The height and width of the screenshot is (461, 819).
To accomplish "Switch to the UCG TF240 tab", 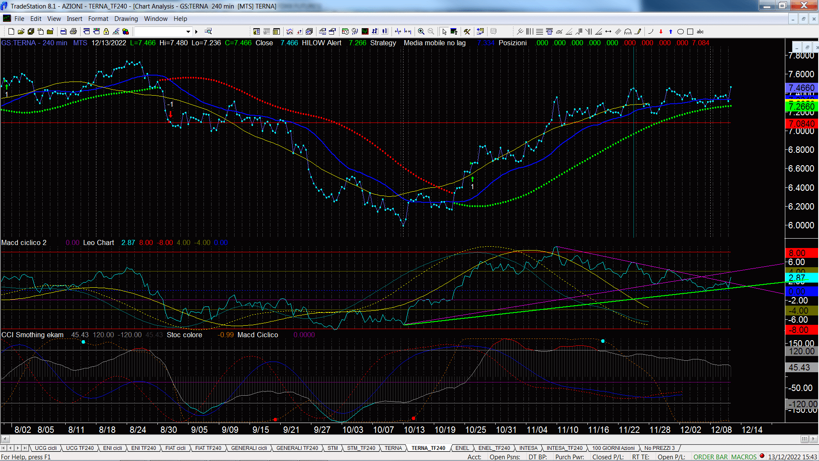I will (x=80, y=448).
